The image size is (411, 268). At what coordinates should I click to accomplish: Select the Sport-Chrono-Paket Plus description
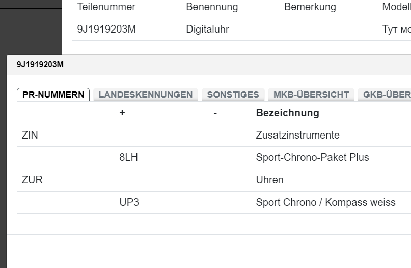(312, 157)
